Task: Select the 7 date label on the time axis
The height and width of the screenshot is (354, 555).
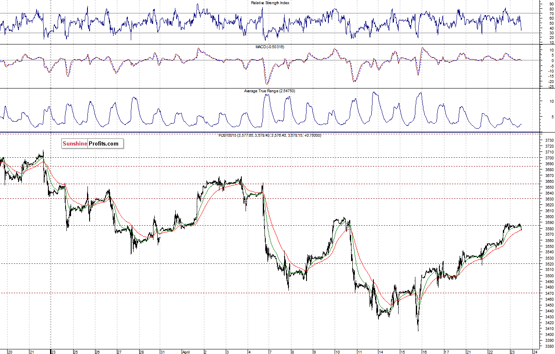Action: pyautogui.click(x=270, y=352)
